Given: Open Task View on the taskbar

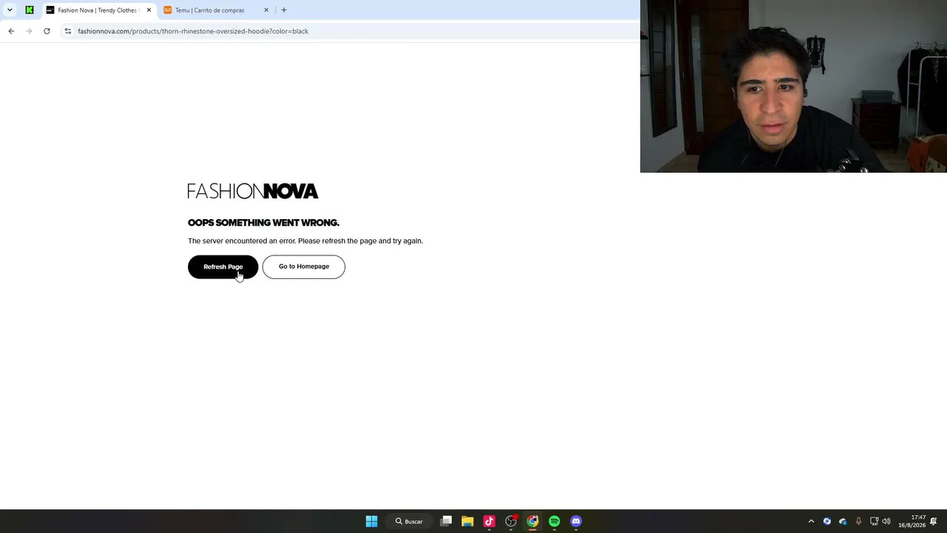Looking at the screenshot, I should (446, 521).
